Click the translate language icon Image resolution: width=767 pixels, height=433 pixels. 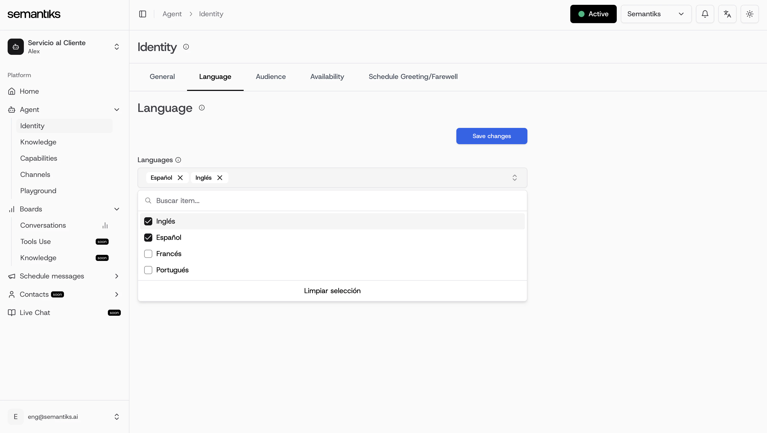click(727, 14)
